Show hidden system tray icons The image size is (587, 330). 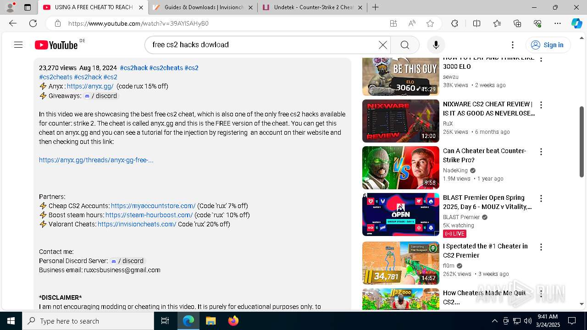[494, 321]
